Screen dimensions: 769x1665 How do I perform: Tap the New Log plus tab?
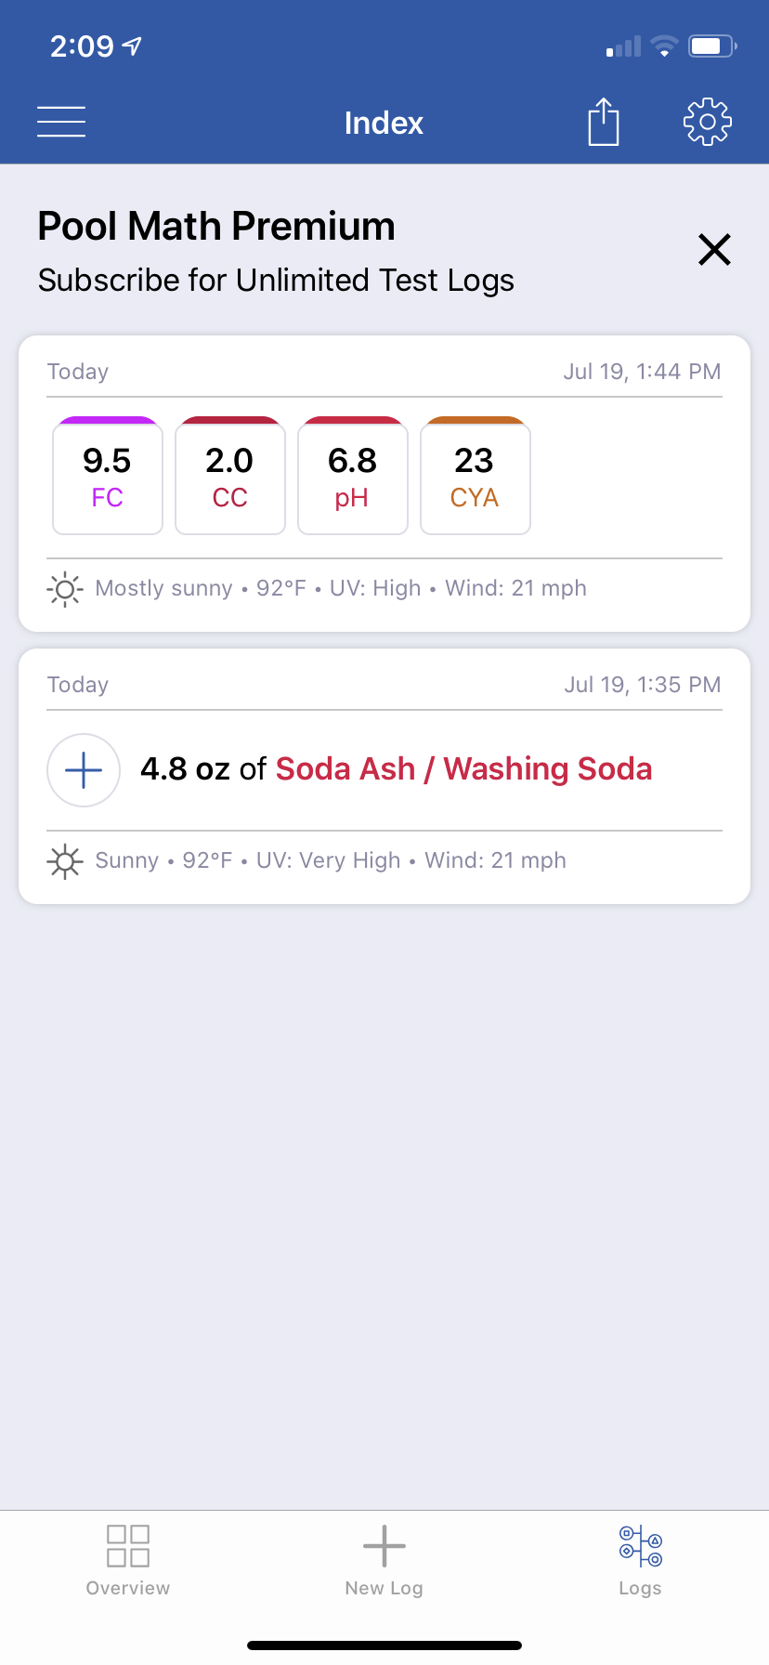[384, 1561]
